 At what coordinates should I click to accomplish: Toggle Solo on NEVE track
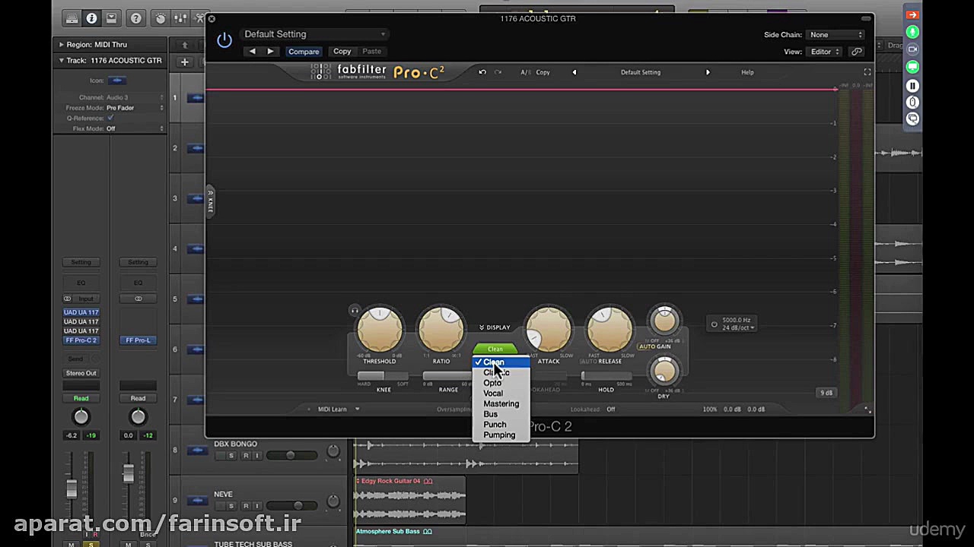pos(231,506)
